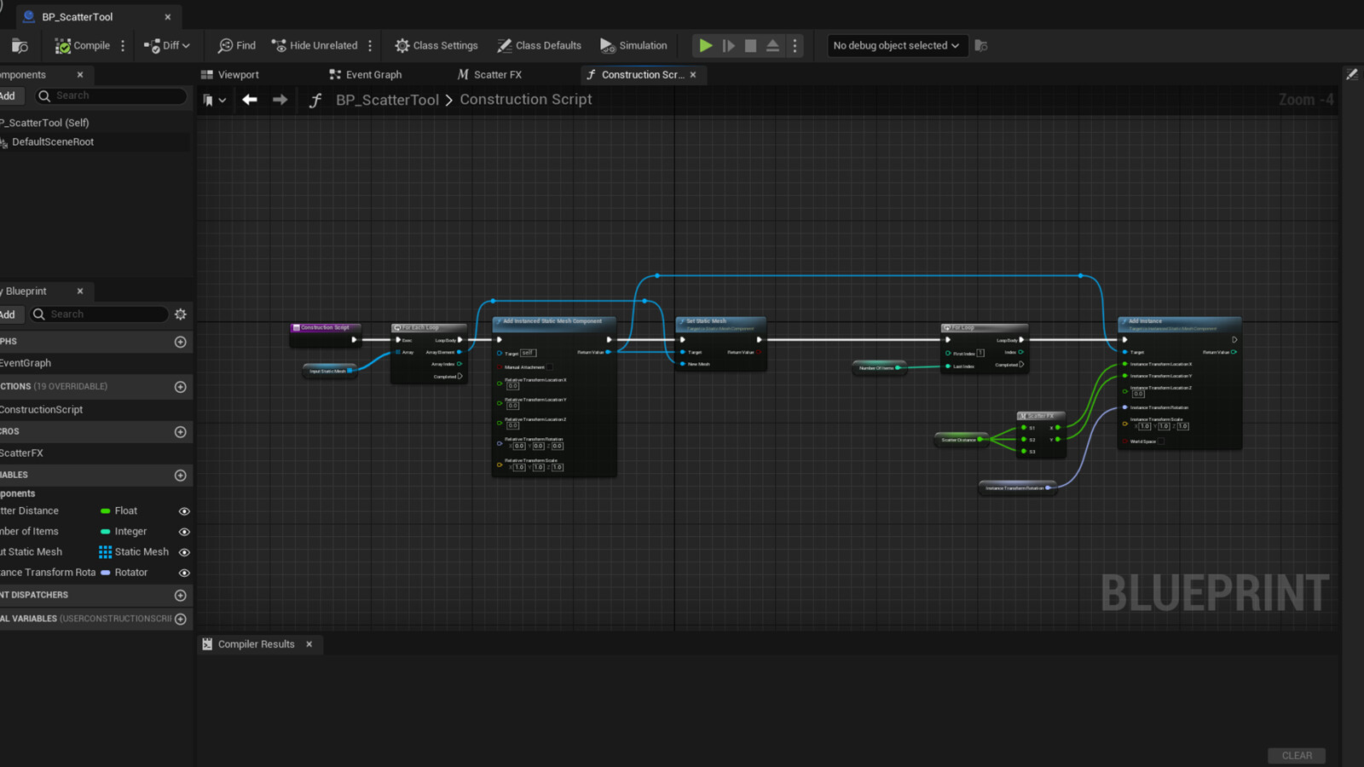The width and height of the screenshot is (1364, 767).
Task: Open the ConstructionScript function entry
Action: click(42, 410)
